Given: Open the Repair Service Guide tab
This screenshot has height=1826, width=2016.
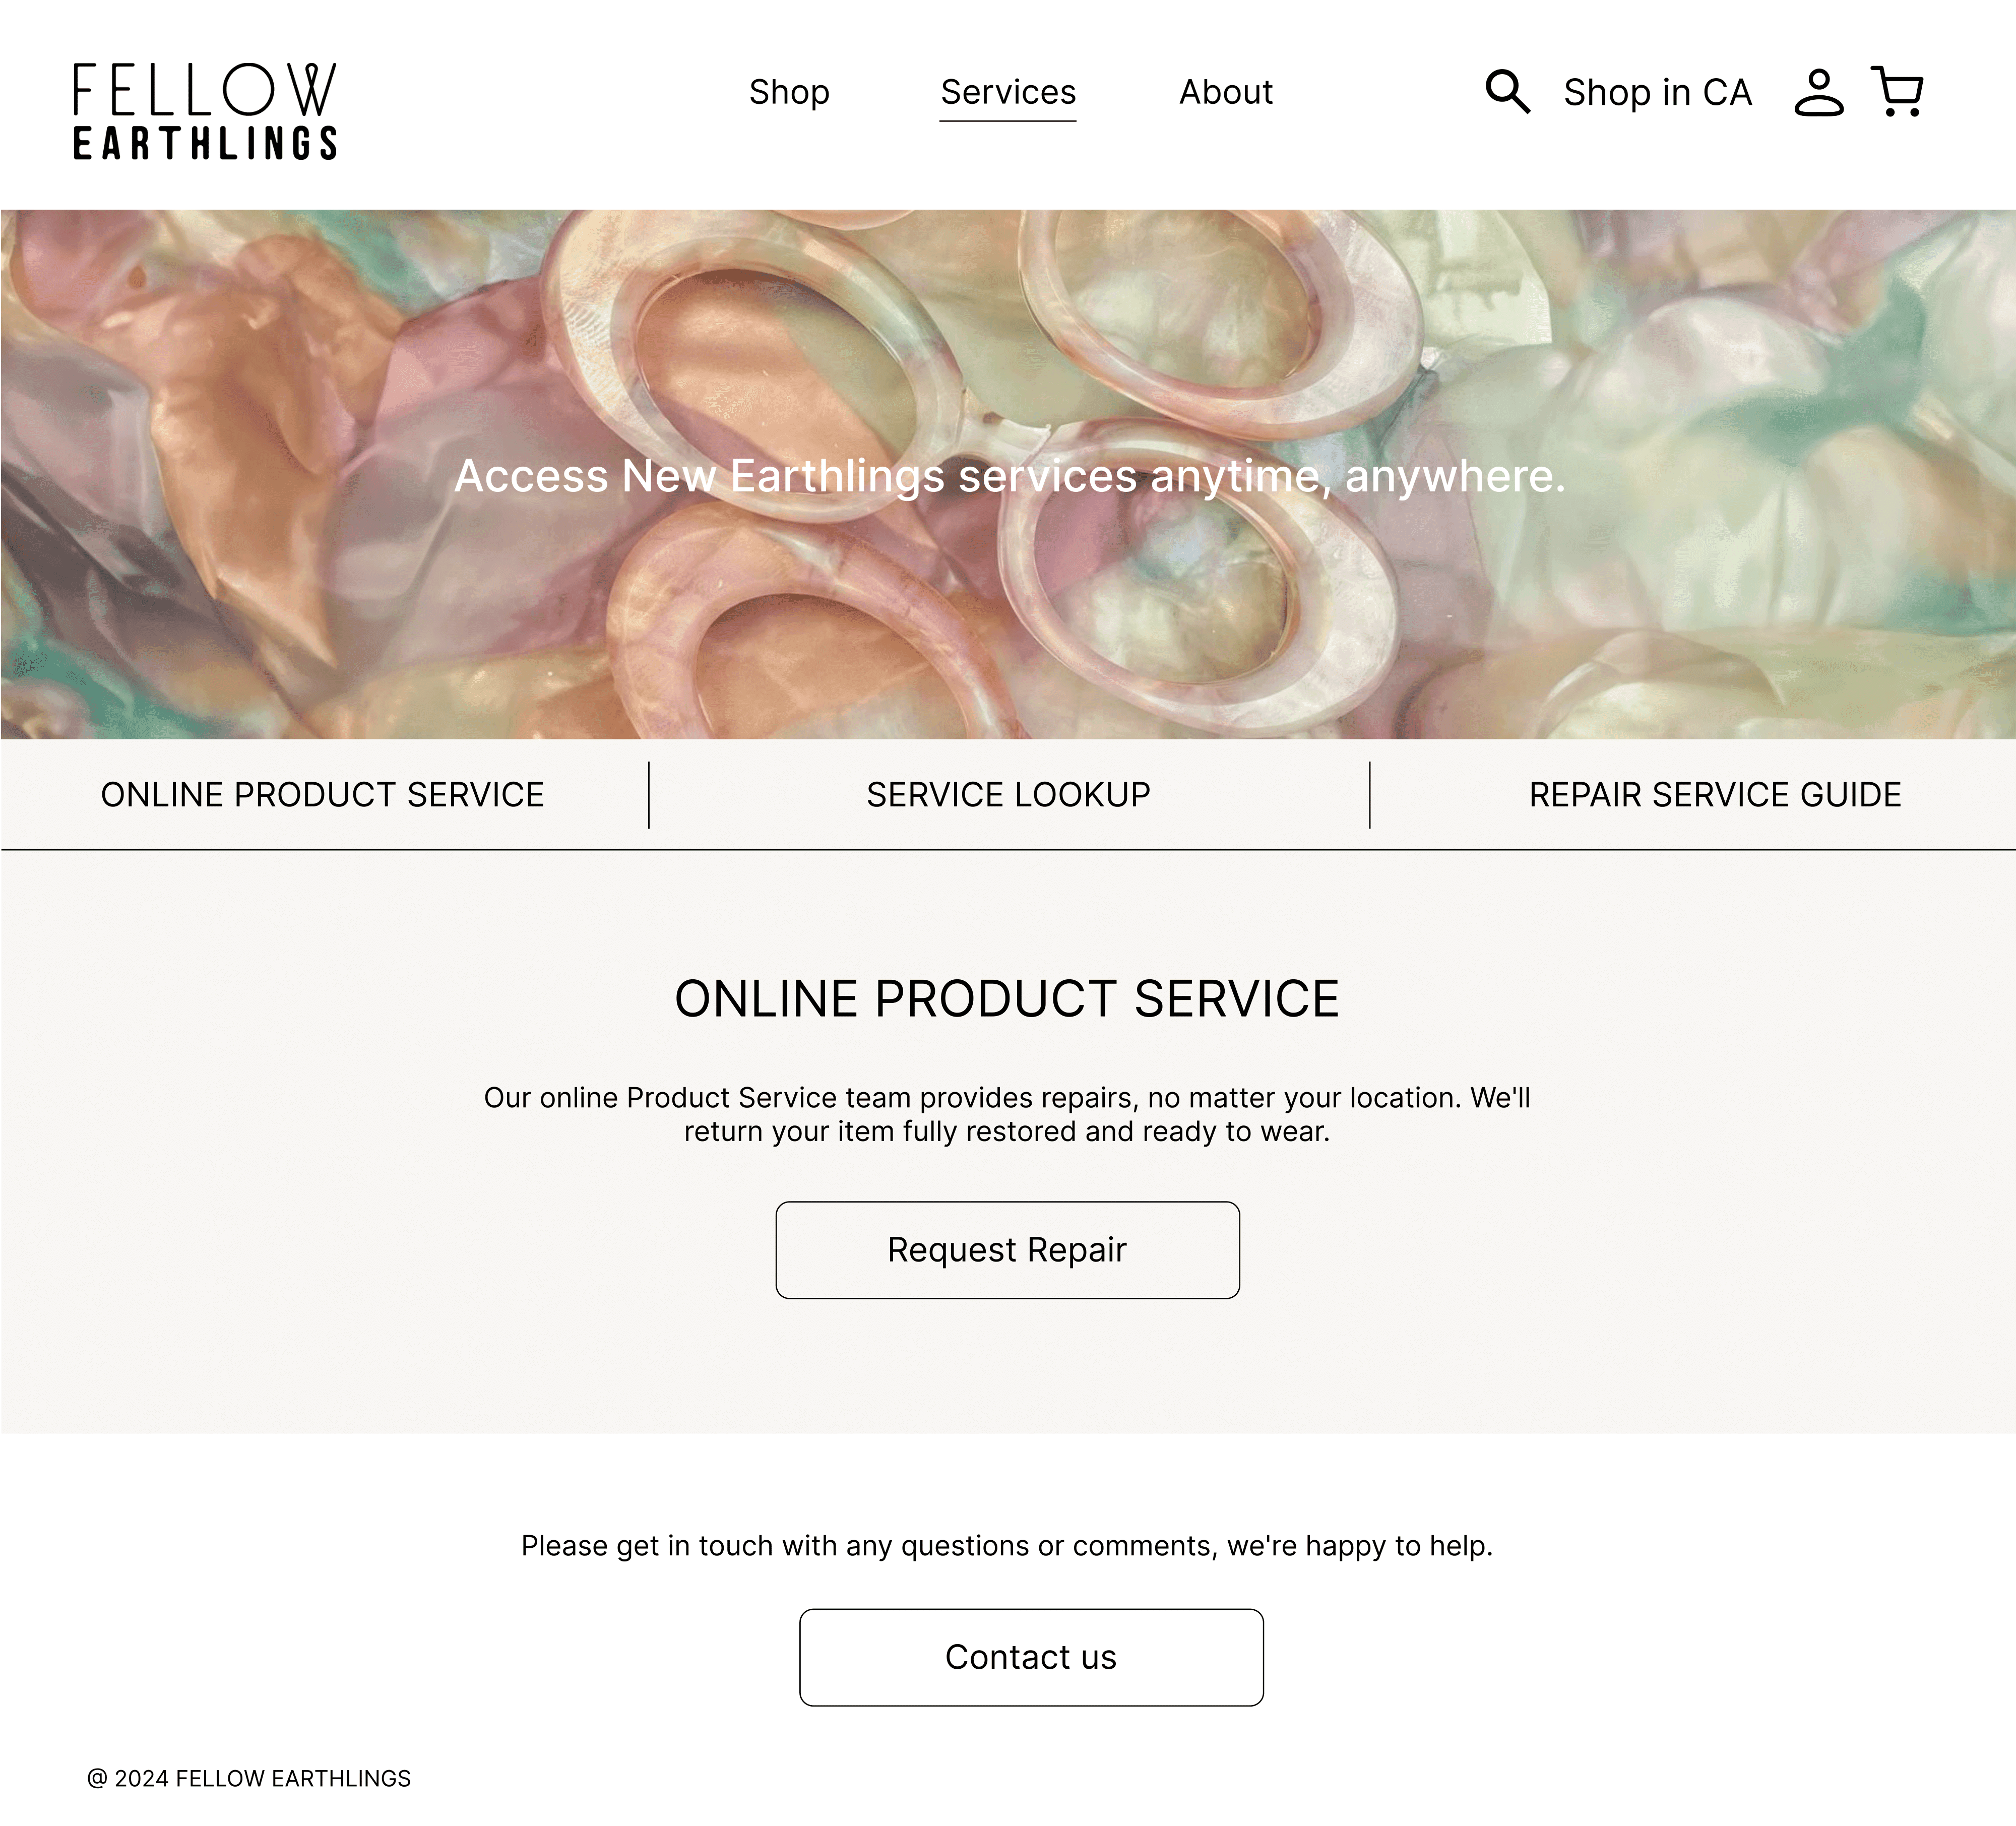Looking at the screenshot, I should click(1715, 795).
